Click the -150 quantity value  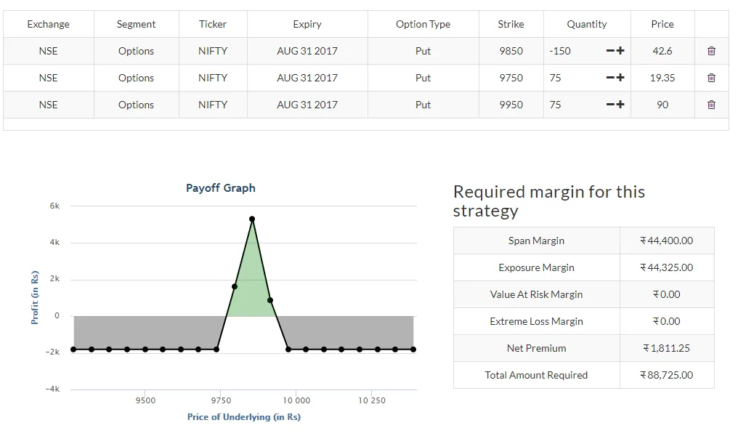(560, 51)
